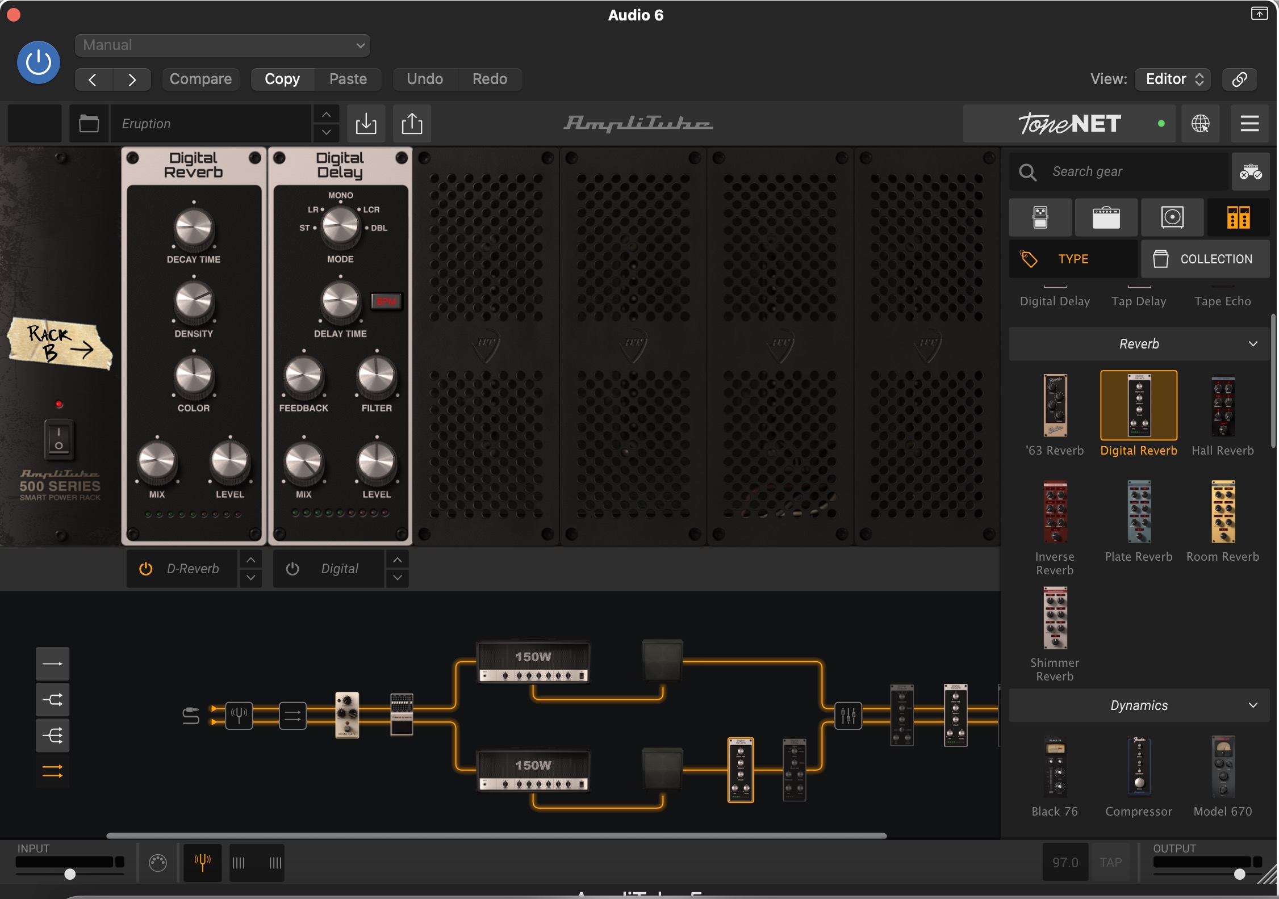Click the ToneNET globe icon
This screenshot has height=899, width=1279.
1200,123
